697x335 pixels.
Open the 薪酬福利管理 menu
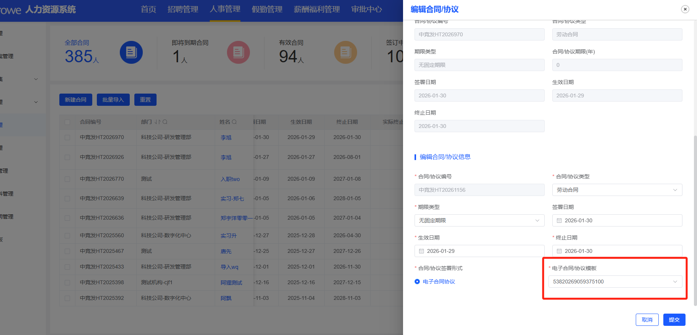pyautogui.click(x=317, y=10)
